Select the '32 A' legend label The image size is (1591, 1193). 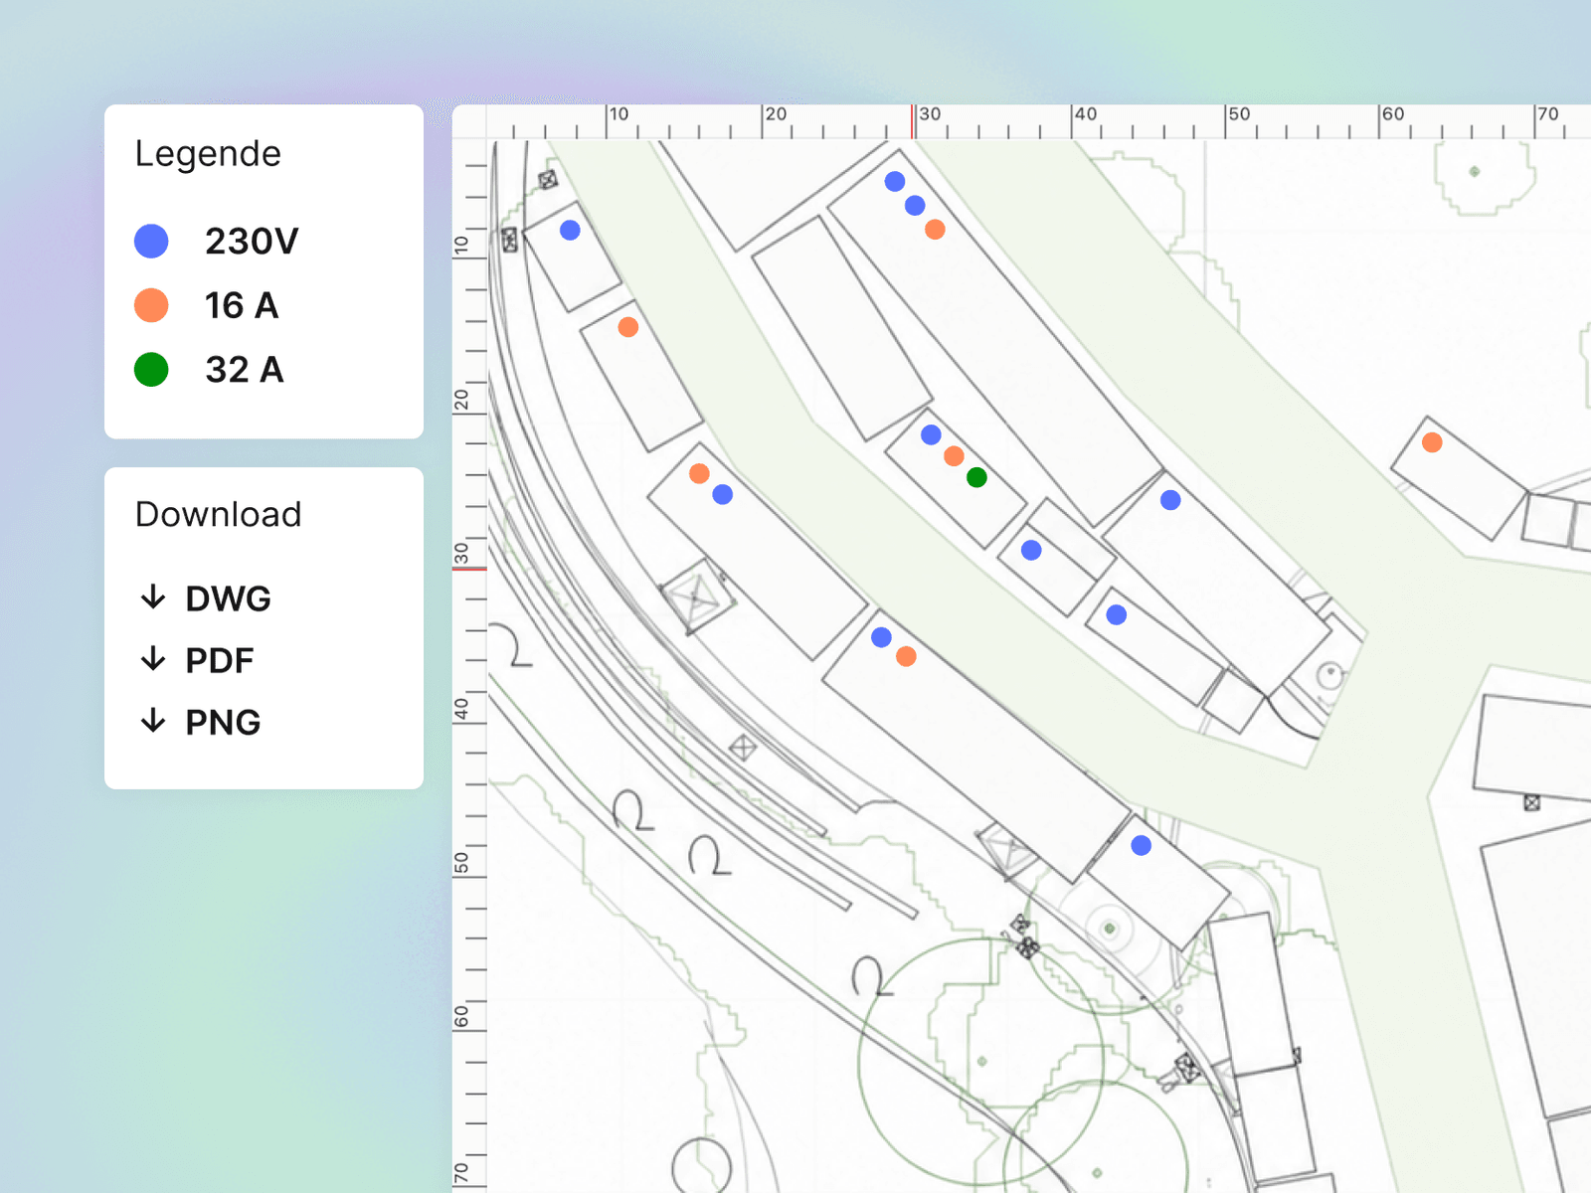[x=245, y=369]
